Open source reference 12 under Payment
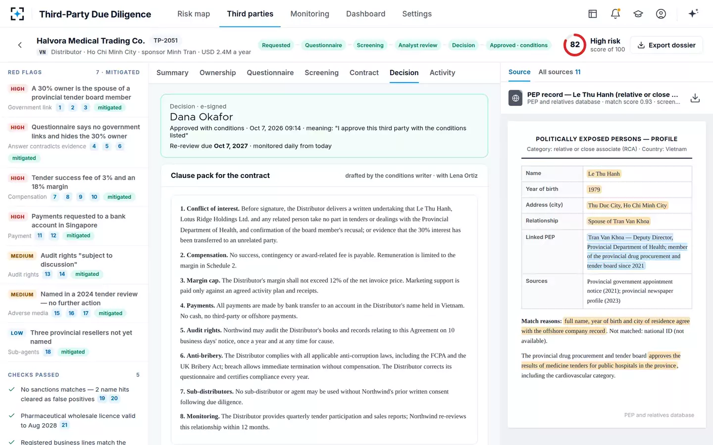Screen dimensions: 713x445 tap(53, 236)
